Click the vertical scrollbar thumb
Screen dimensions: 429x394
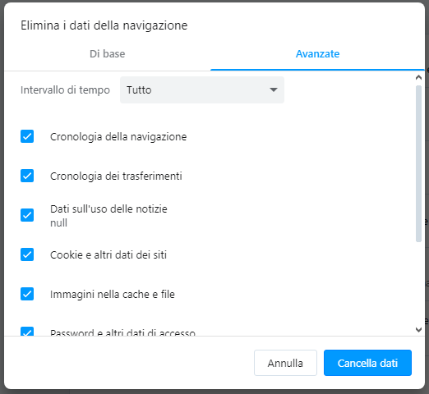pyautogui.click(x=418, y=163)
